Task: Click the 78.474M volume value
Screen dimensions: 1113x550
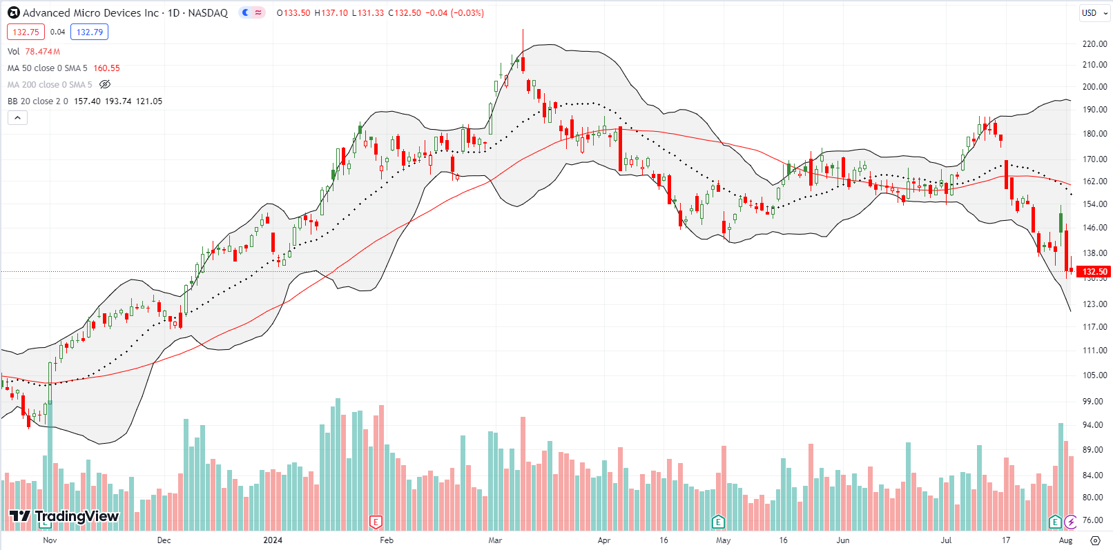Action: point(43,52)
